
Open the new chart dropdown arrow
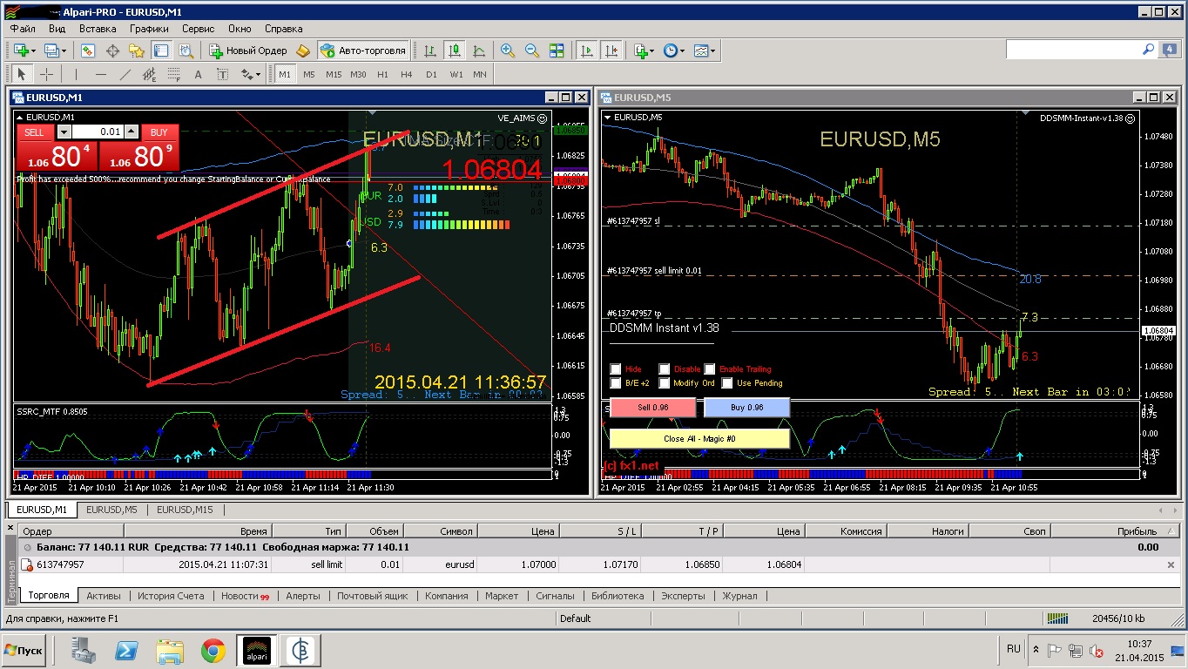[34, 51]
